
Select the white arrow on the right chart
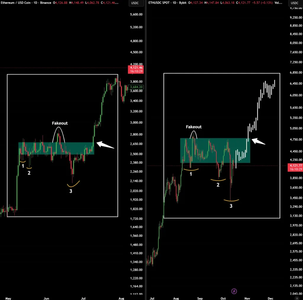(258, 142)
